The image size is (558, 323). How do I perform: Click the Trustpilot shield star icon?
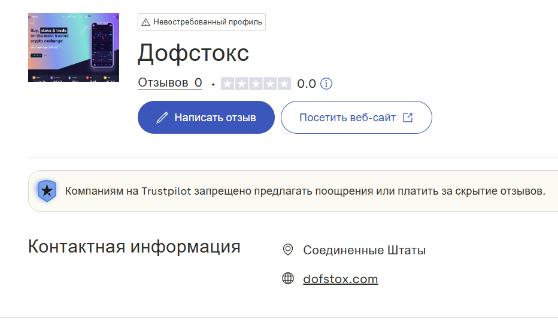pyautogui.click(x=47, y=191)
